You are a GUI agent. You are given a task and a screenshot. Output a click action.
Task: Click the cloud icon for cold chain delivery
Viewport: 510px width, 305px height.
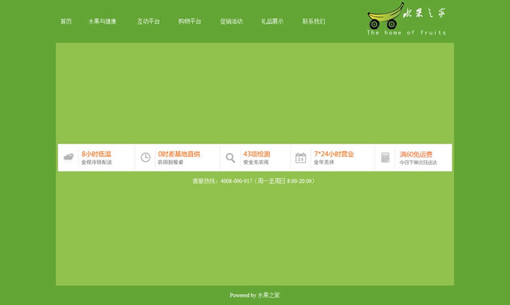click(x=69, y=157)
